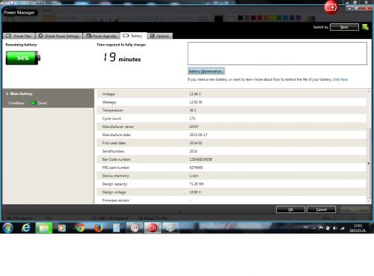374x276 pixels.
Task: Select black color swatch in background Paint window
Action: pos(240,18)
